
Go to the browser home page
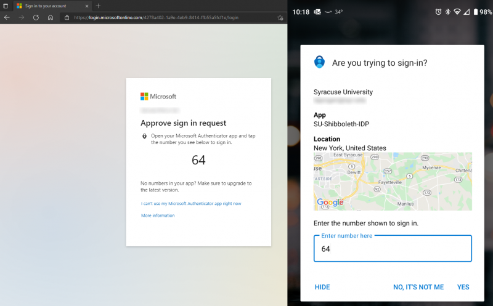(51, 17)
